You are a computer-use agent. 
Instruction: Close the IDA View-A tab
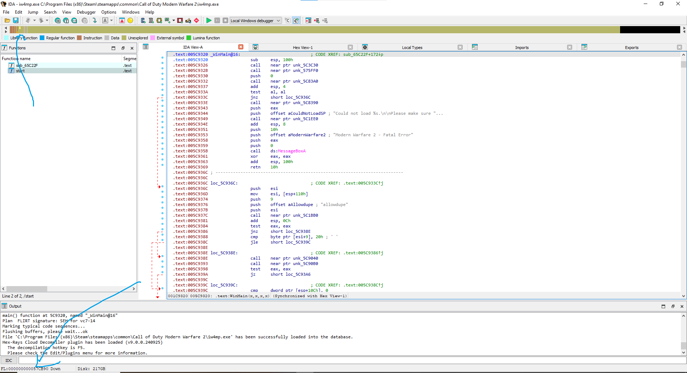point(241,47)
